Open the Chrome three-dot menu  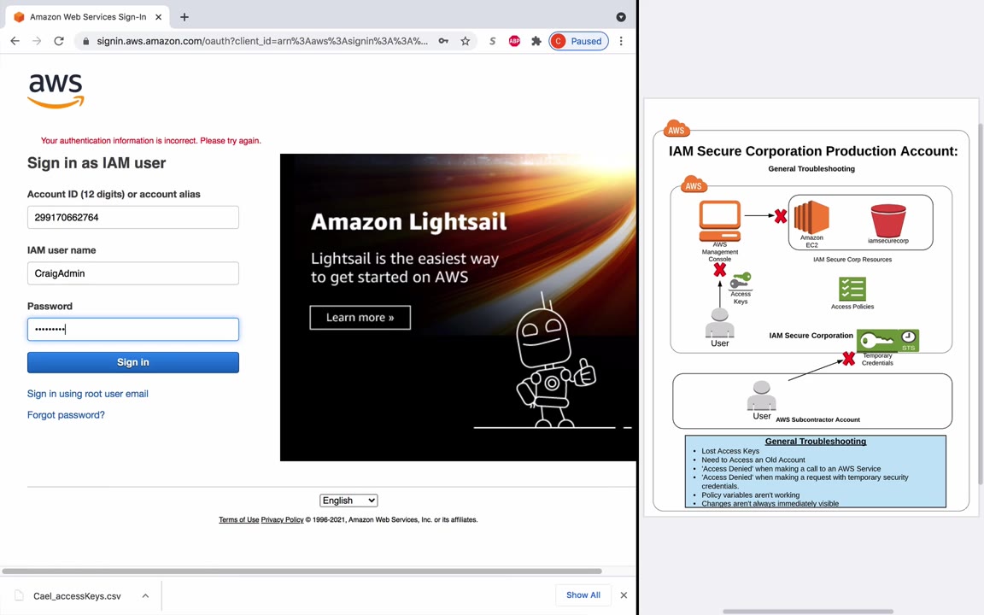click(x=621, y=41)
